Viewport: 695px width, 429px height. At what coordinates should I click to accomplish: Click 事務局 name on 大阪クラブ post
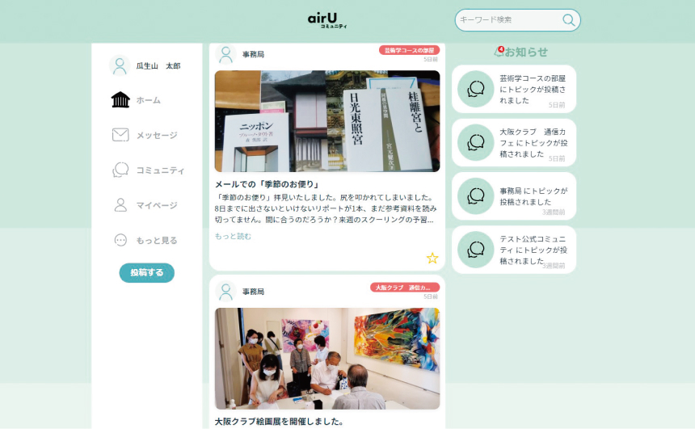pyautogui.click(x=253, y=292)
